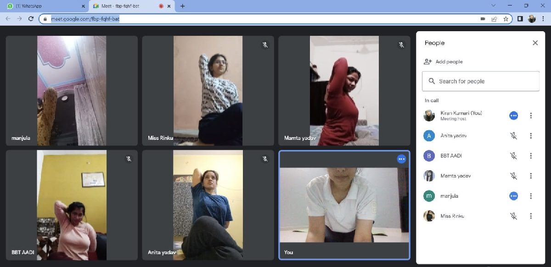Open more options for Anita yadav

(531, 136)
